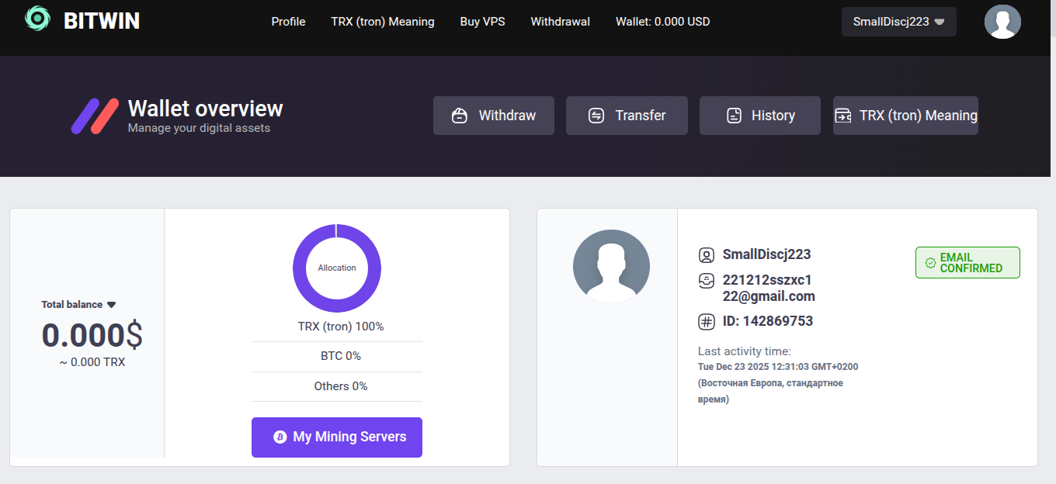Image resolution: width=1056 pixels, height=484 pixels.
Task: Open the Profile menu item
Action: coord(288,22)
